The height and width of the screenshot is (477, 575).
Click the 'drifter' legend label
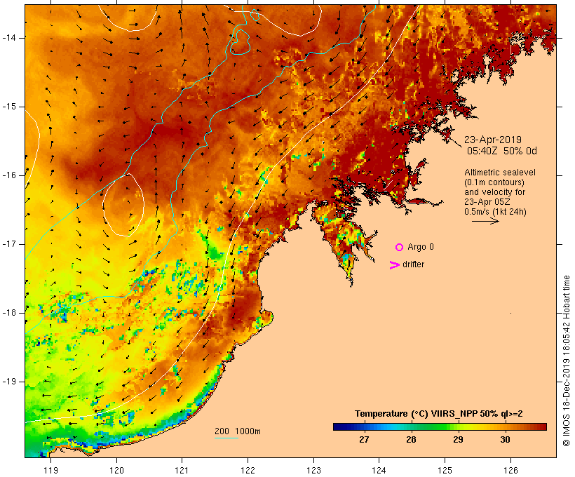413,264
